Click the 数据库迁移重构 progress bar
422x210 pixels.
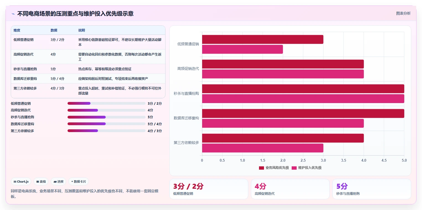point(107,124)
